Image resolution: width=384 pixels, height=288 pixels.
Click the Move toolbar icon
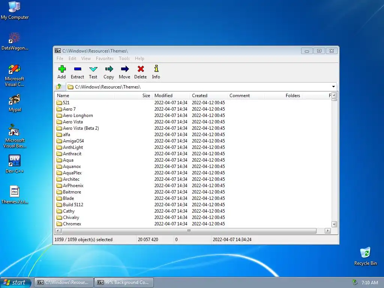coord(124,69)
